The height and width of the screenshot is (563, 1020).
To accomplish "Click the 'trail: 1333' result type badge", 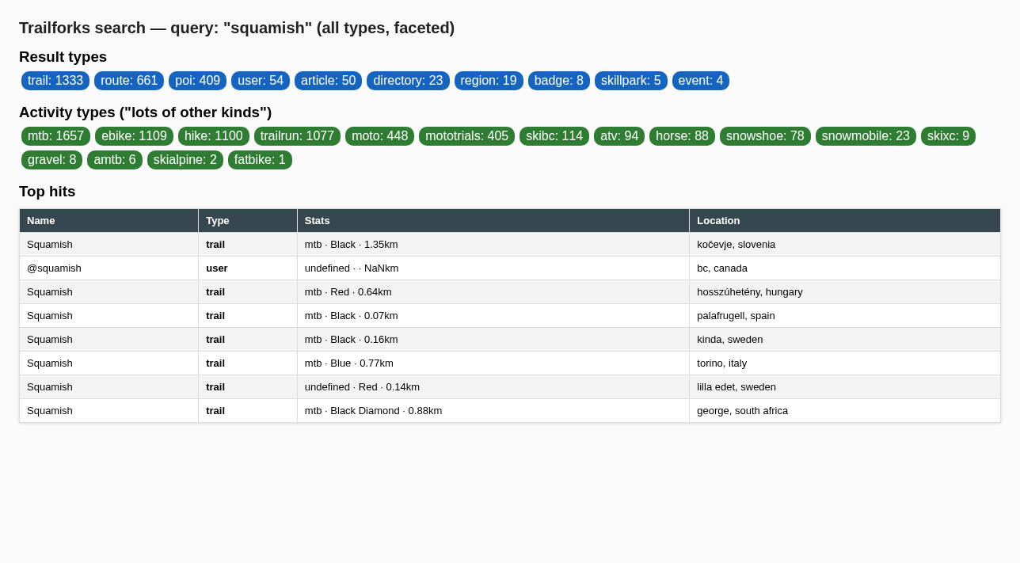I will pyautogui.click(x=55, y=81).
